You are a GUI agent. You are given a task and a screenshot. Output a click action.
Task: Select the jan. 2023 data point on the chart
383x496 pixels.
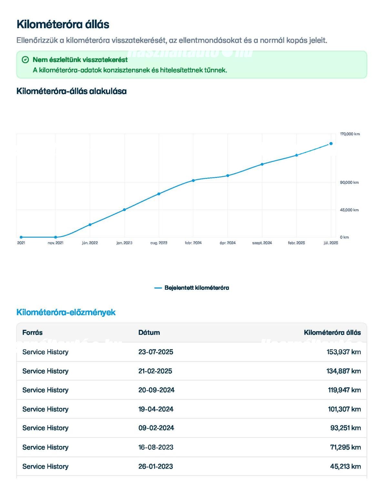coord(124,210)
